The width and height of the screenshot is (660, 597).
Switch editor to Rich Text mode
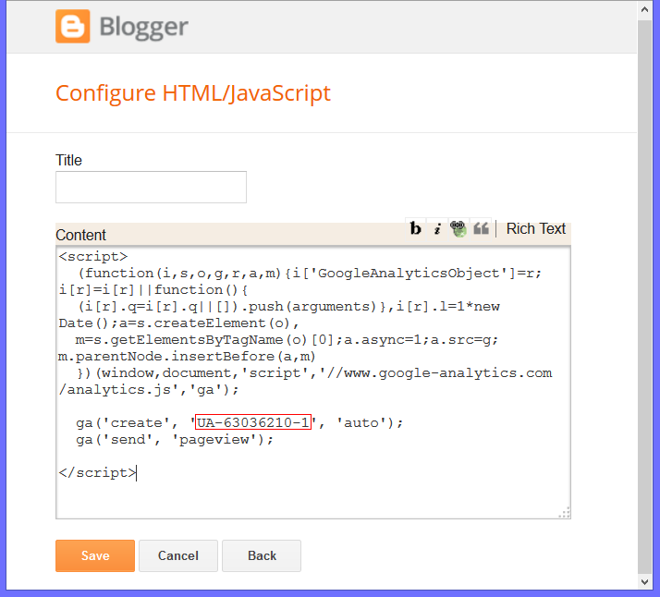535,229
